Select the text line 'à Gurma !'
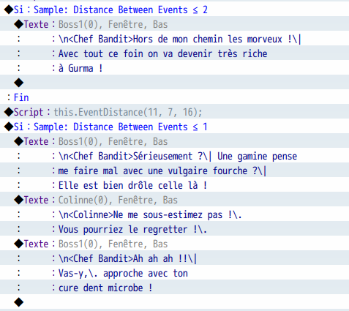The image size is (349, 311). tap(174, 68)
